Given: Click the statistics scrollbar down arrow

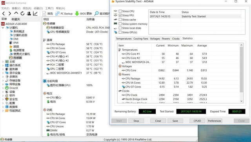Looking at the screenshot, I should 242,101.
